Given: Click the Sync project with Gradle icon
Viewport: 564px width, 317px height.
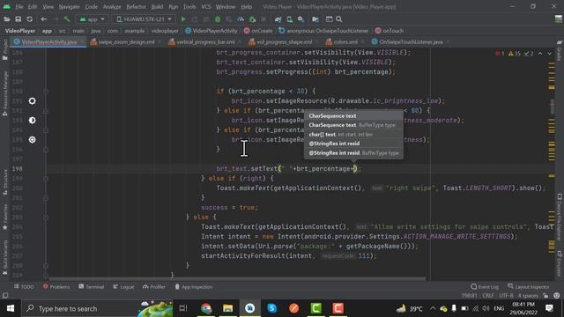Looking at the screenshot, I should [x=278, y=19].
